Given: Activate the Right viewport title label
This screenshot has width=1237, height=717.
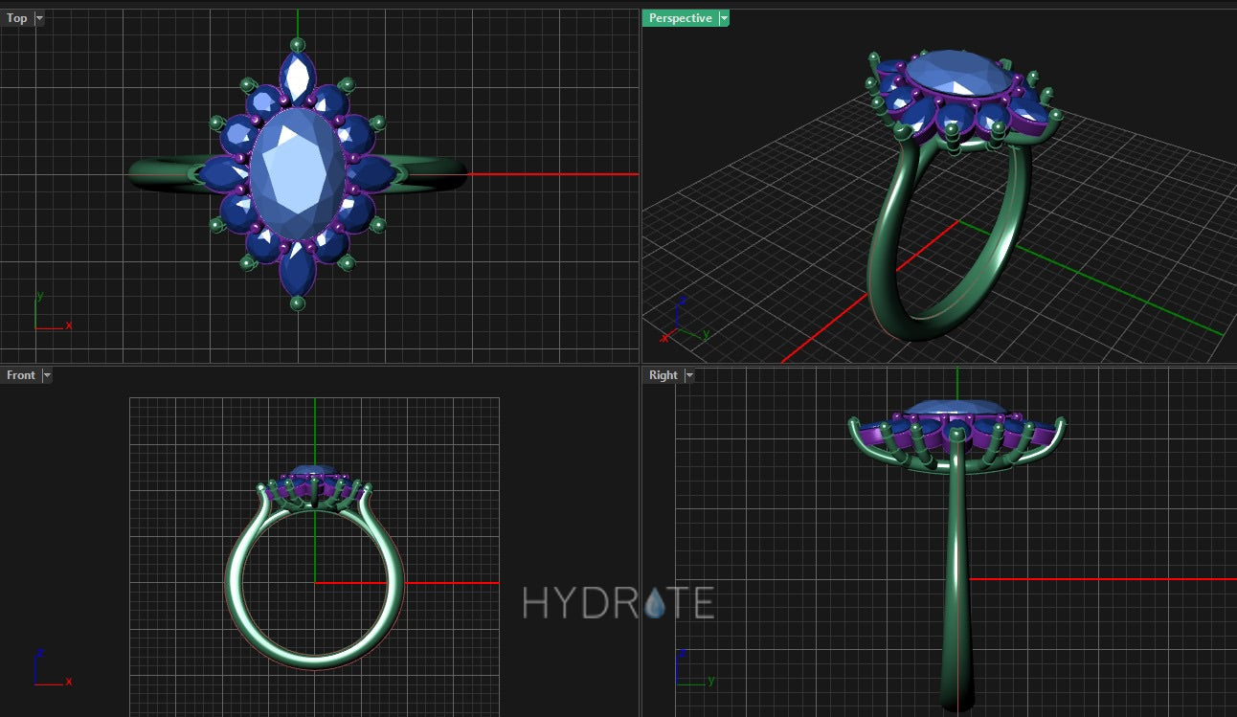Looking at the screenshot, I should pos(663,375).
